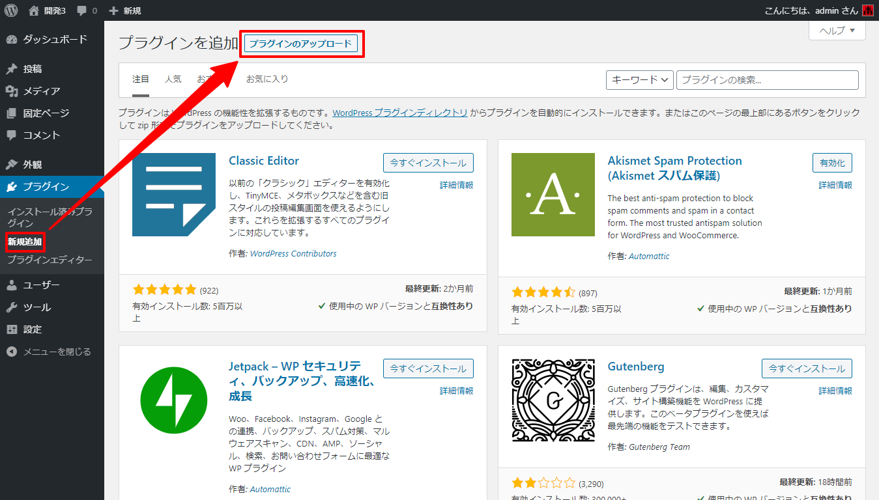879x500 pixels.
Task: Install Jetpack with 今すぐインストール
Action: tap(428, 368)
